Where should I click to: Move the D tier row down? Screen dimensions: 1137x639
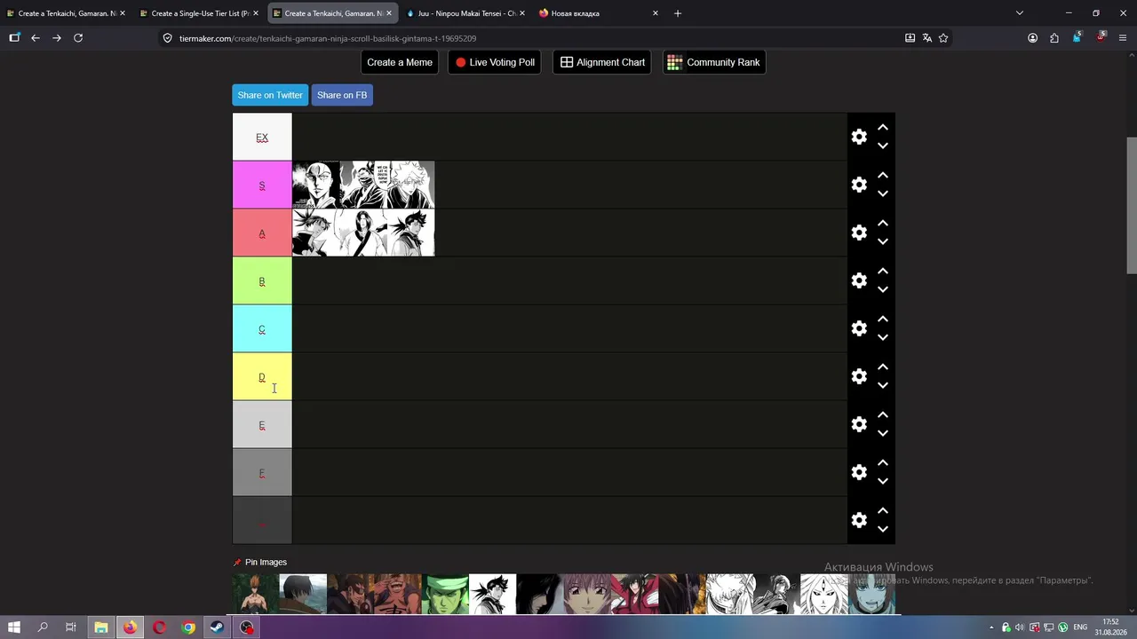pos(883,385)
